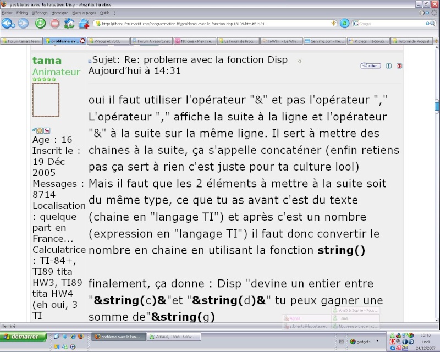
Task: Click the small clock icon after the subject
Action: tap(300, 62)
